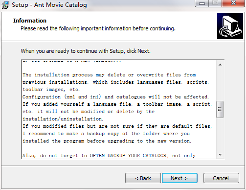Click the 'When you are ready to continue' label
The height and width of the screenshot is (190, 246).
pos(86,51)
